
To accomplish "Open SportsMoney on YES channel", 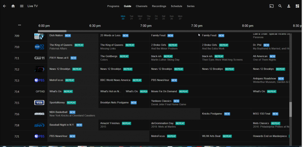I will click(73, 103).
